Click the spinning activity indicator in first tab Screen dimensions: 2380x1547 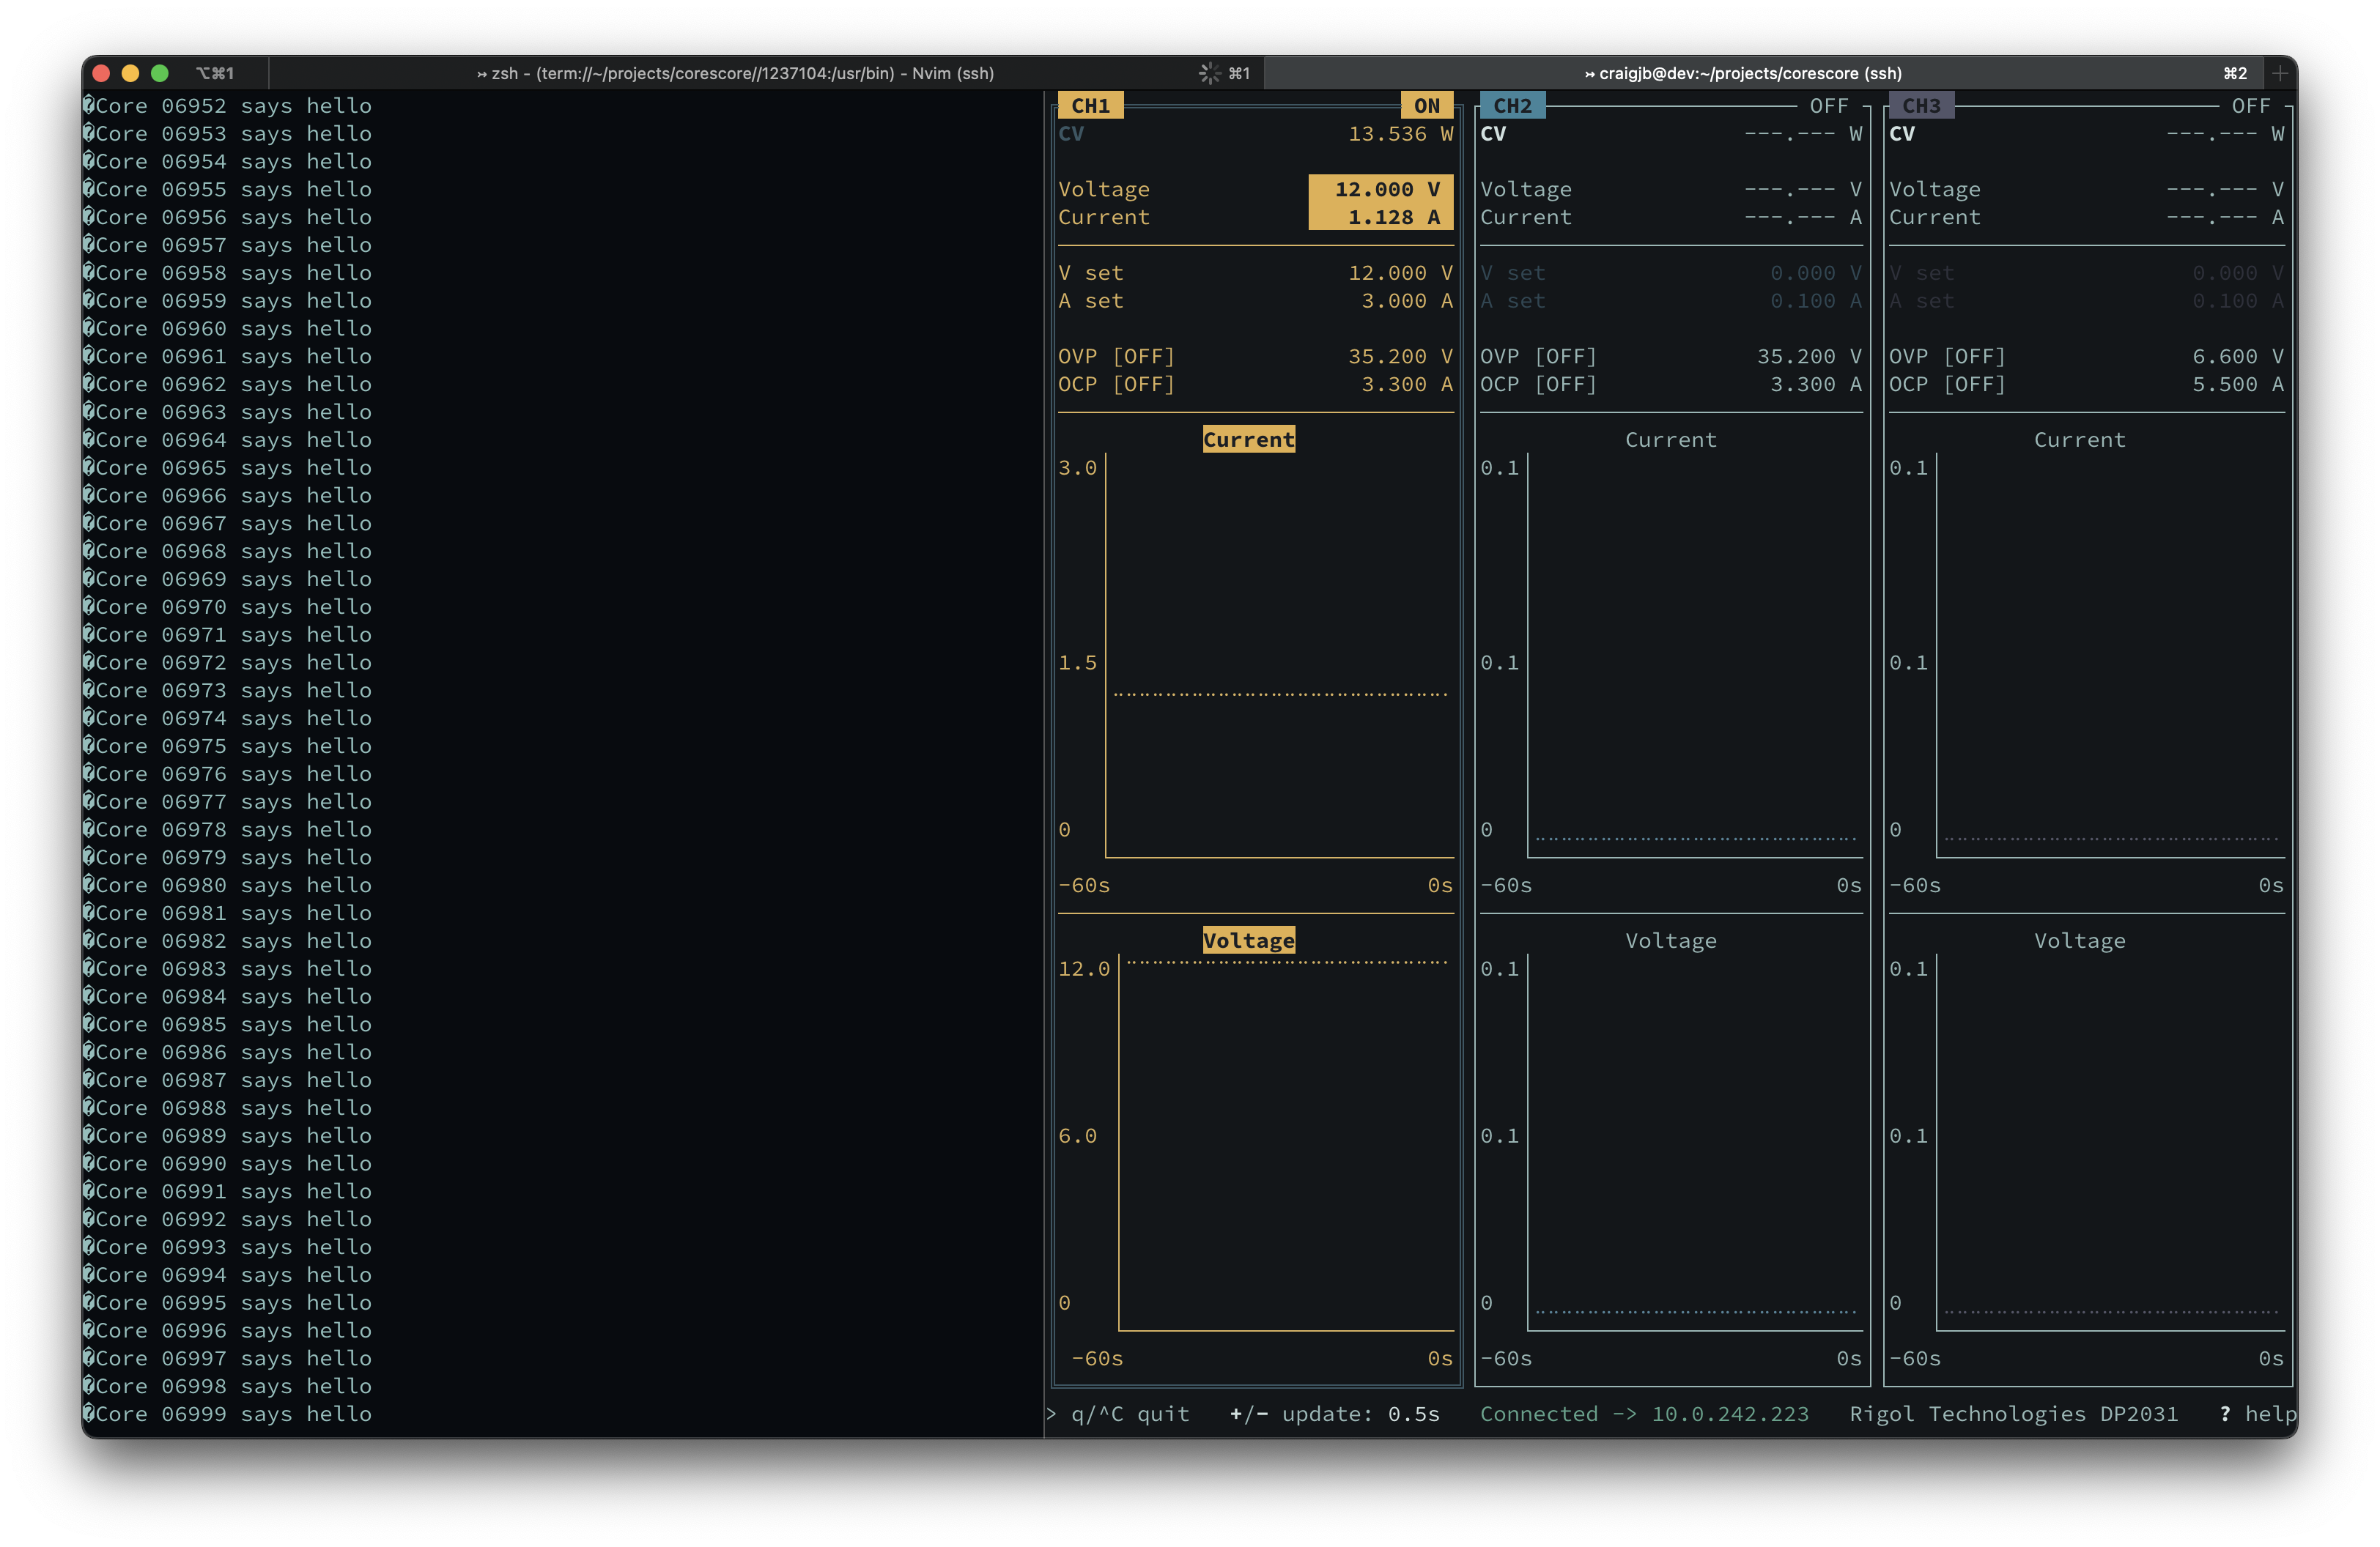click(x=1209, y=73)
